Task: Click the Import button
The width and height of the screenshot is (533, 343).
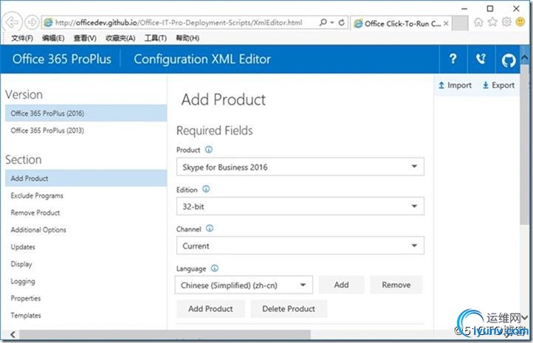Action: [455, 86]
